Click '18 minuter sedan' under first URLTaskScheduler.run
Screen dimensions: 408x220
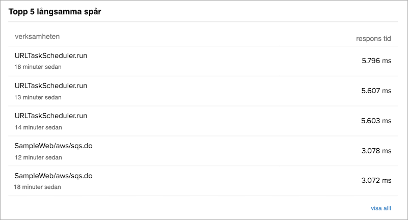tap(38, 67)
